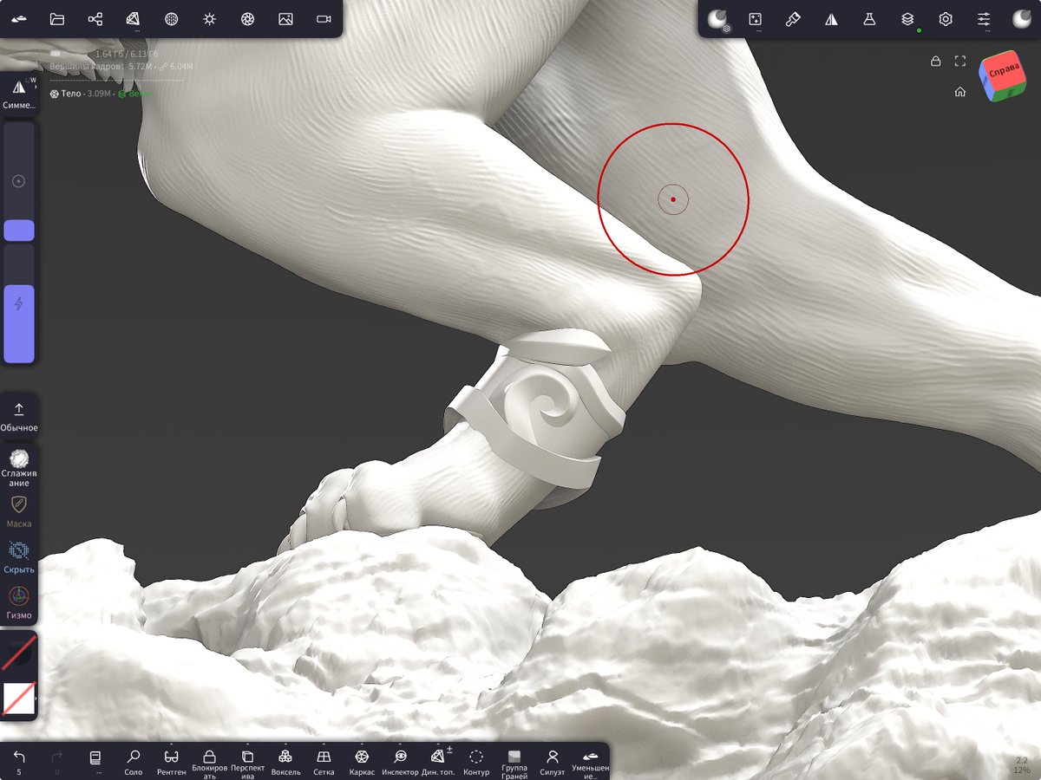The image size is (1041, 780).
Task: Open the Material sphere menu
Action: (x=172, y=18)
